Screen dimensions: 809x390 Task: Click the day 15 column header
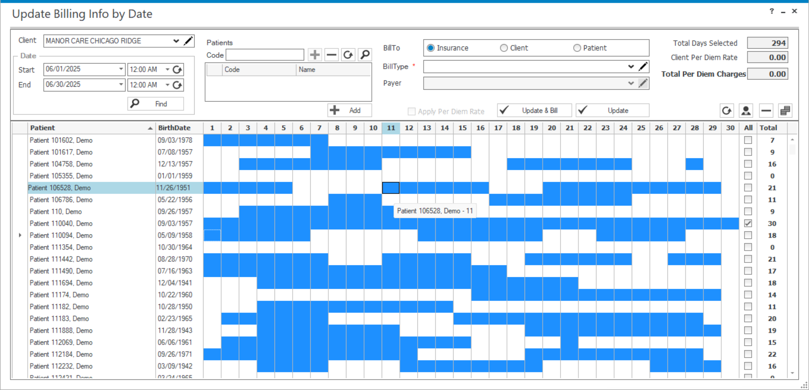[x=462, y=128]
